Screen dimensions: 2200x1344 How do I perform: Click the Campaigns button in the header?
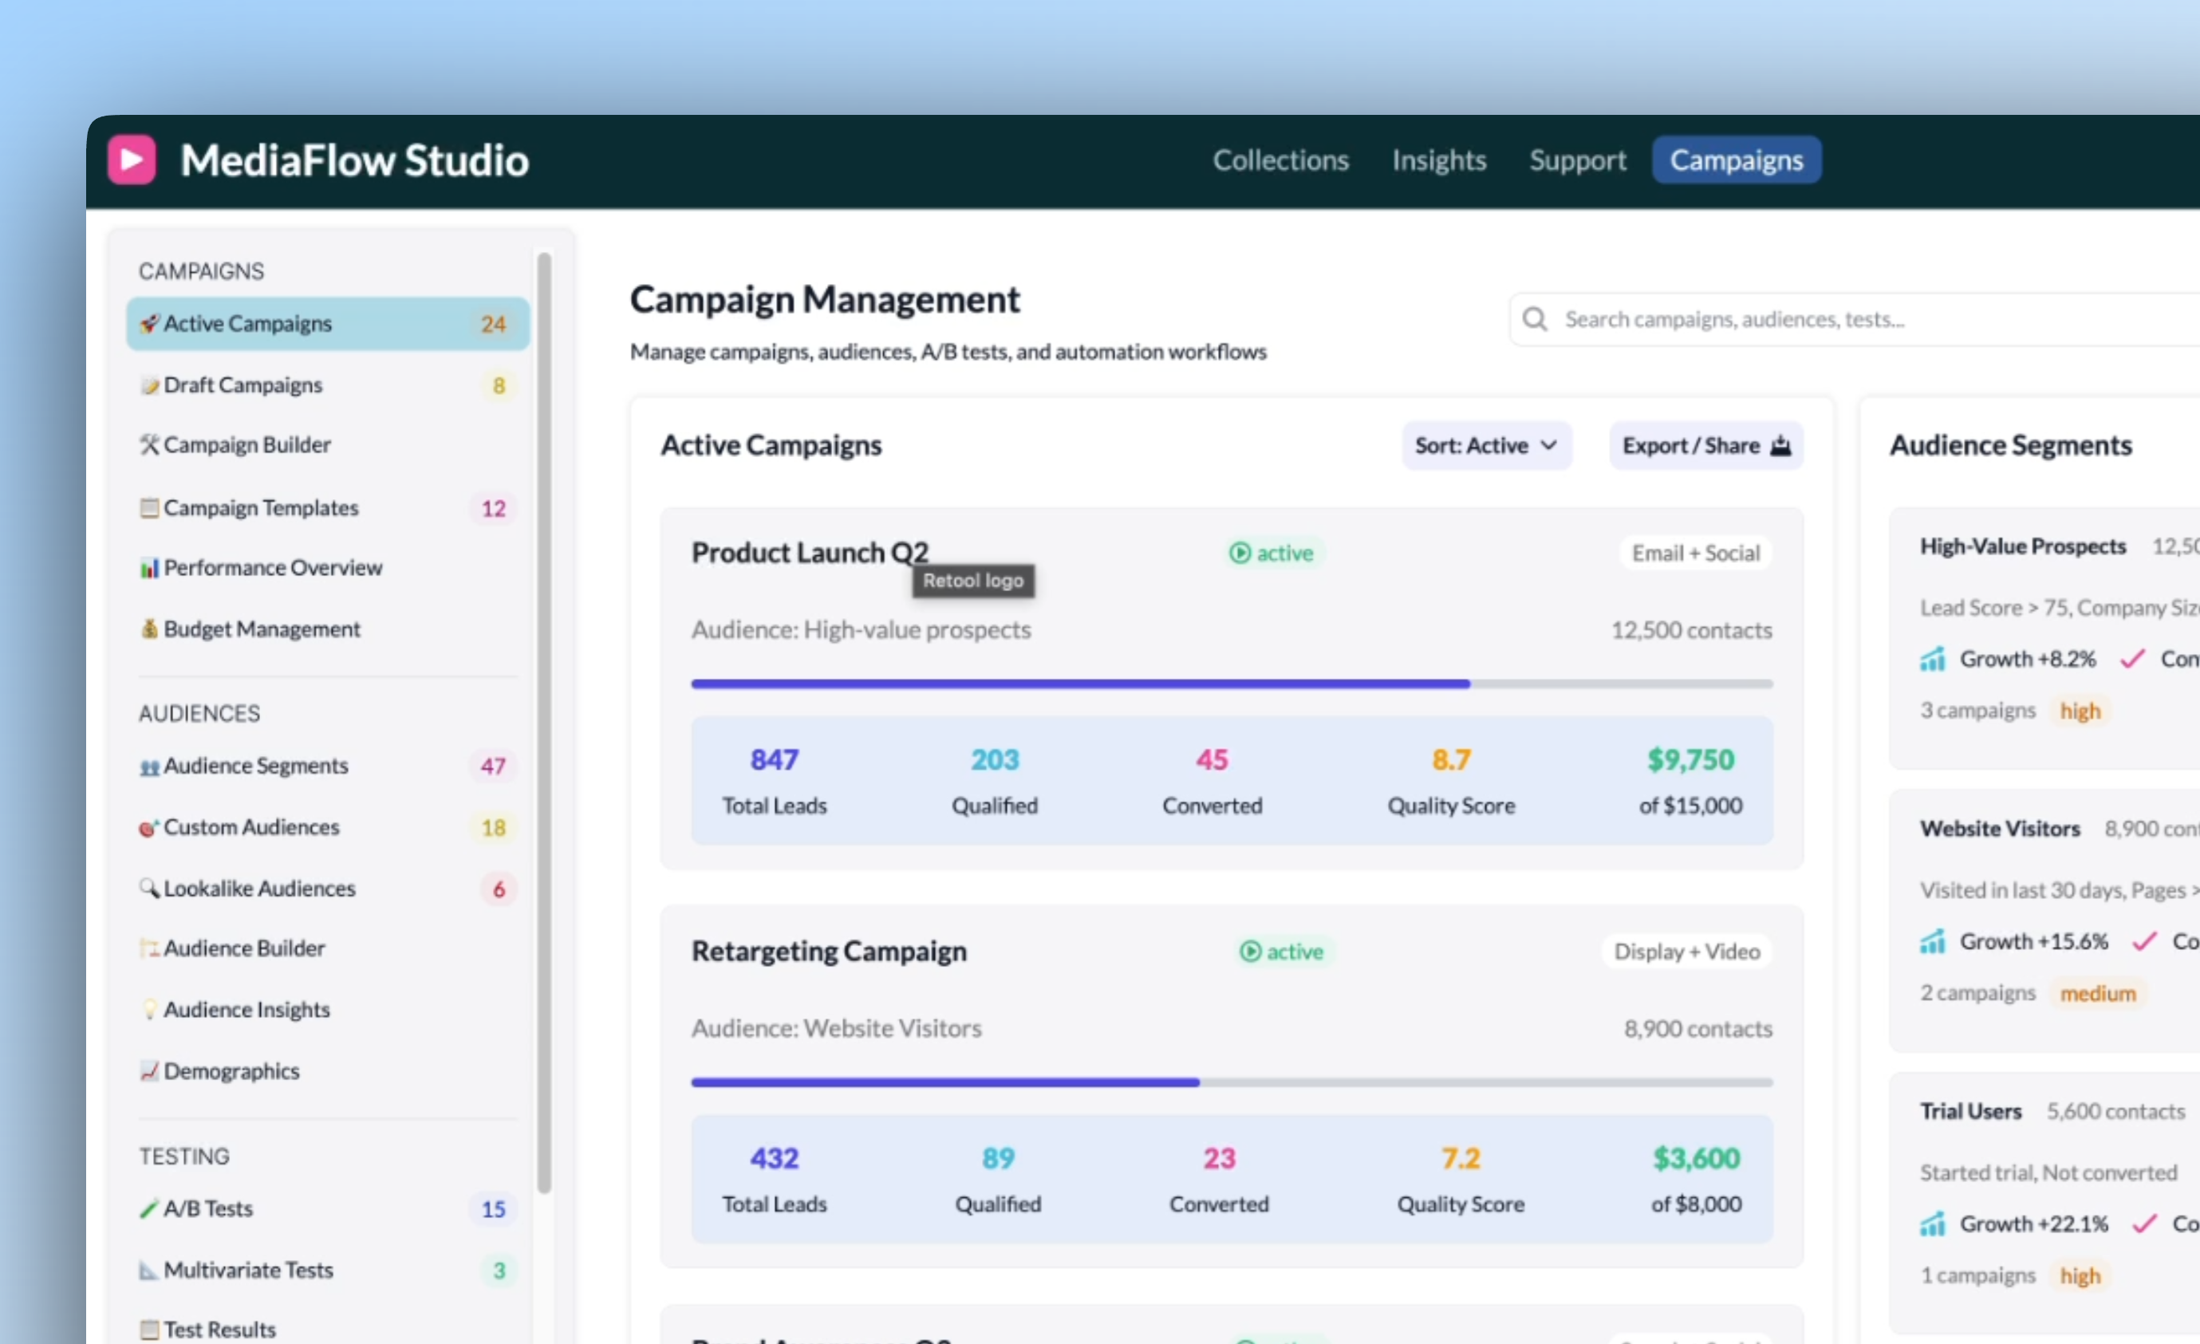[x=1737, y=160]
